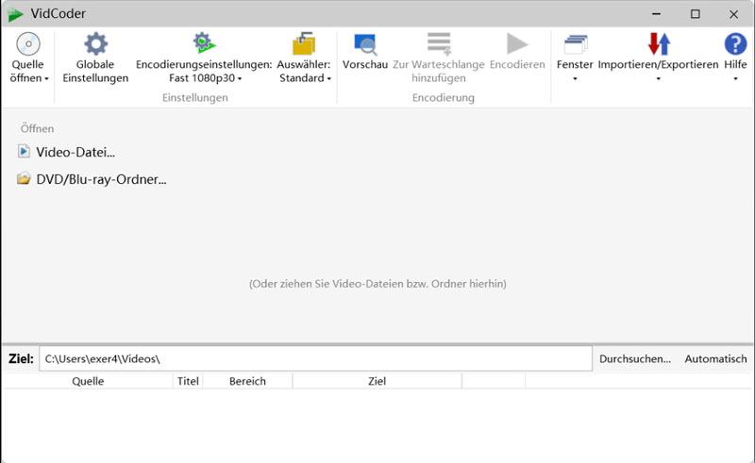Click the Auswähler folder icon

pos(304,43)
